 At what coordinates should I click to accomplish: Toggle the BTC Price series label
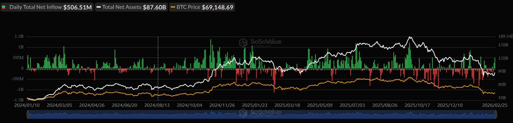(188, 7)
